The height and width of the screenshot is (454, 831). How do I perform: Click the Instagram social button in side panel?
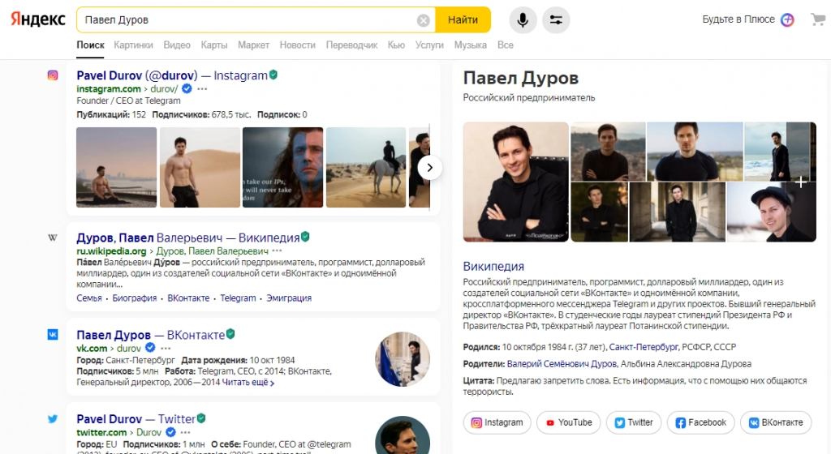click(497, 422)
